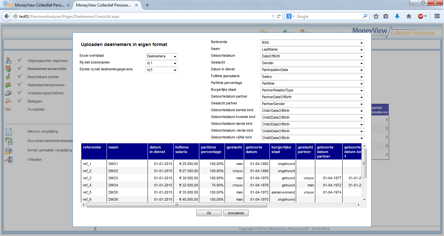Click the Acceptatie handshake icon
This screenshot has width=444, height=236.
pos(9,109)
